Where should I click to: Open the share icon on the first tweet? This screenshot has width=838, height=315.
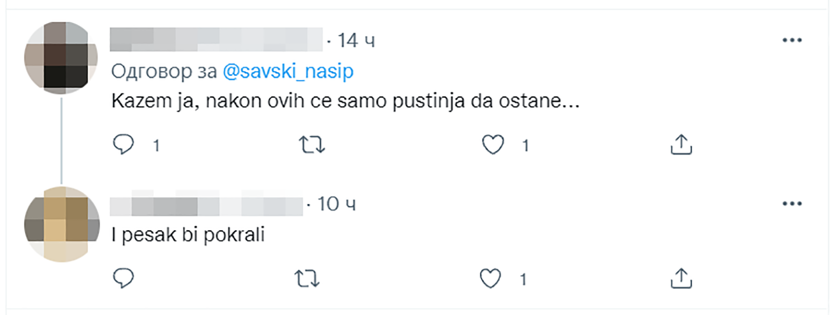pos(681,145)
